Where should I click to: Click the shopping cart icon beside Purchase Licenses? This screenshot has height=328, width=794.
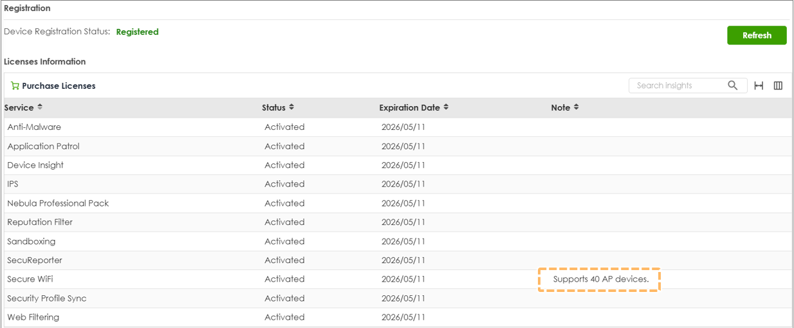(x=15, y=86)
